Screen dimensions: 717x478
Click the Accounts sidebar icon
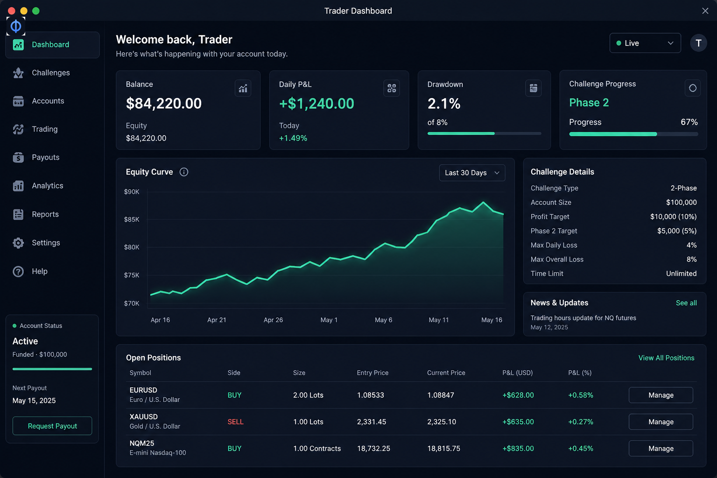pyautogui.click(x=18, y=101)
